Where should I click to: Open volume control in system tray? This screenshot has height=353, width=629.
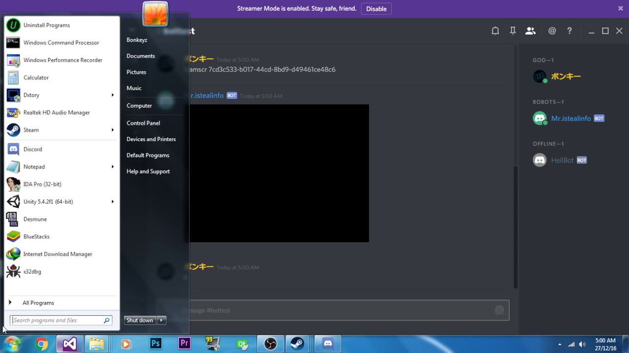click(x=582, y=344)
